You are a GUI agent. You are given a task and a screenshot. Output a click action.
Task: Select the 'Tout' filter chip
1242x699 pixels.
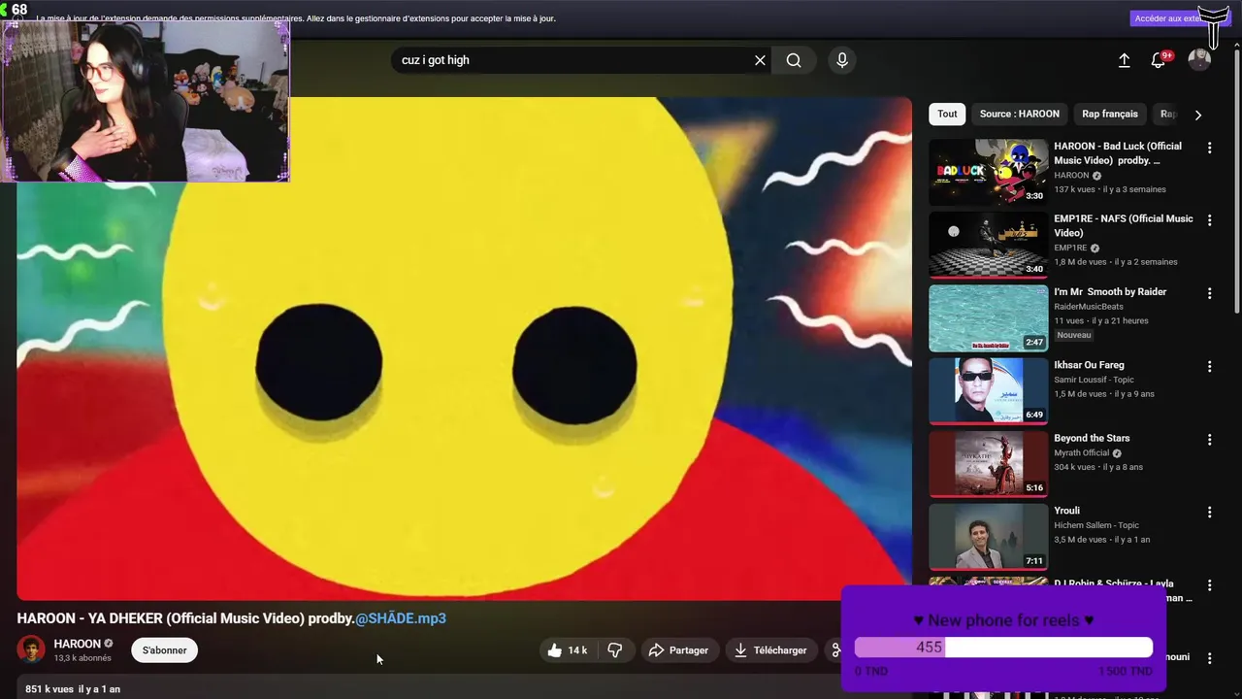[x=947, y=114]
